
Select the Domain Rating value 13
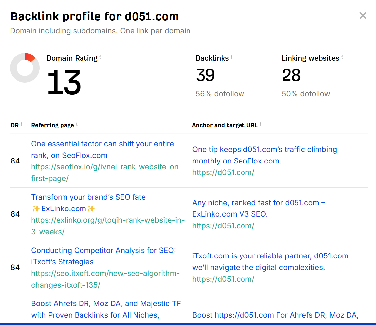(64, 82)
